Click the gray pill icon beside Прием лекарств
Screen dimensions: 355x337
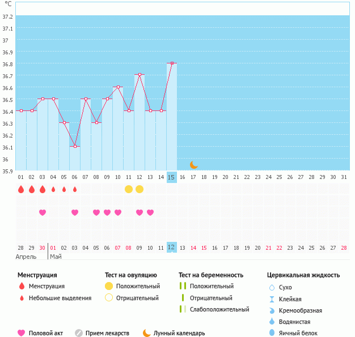coord(79,333)
